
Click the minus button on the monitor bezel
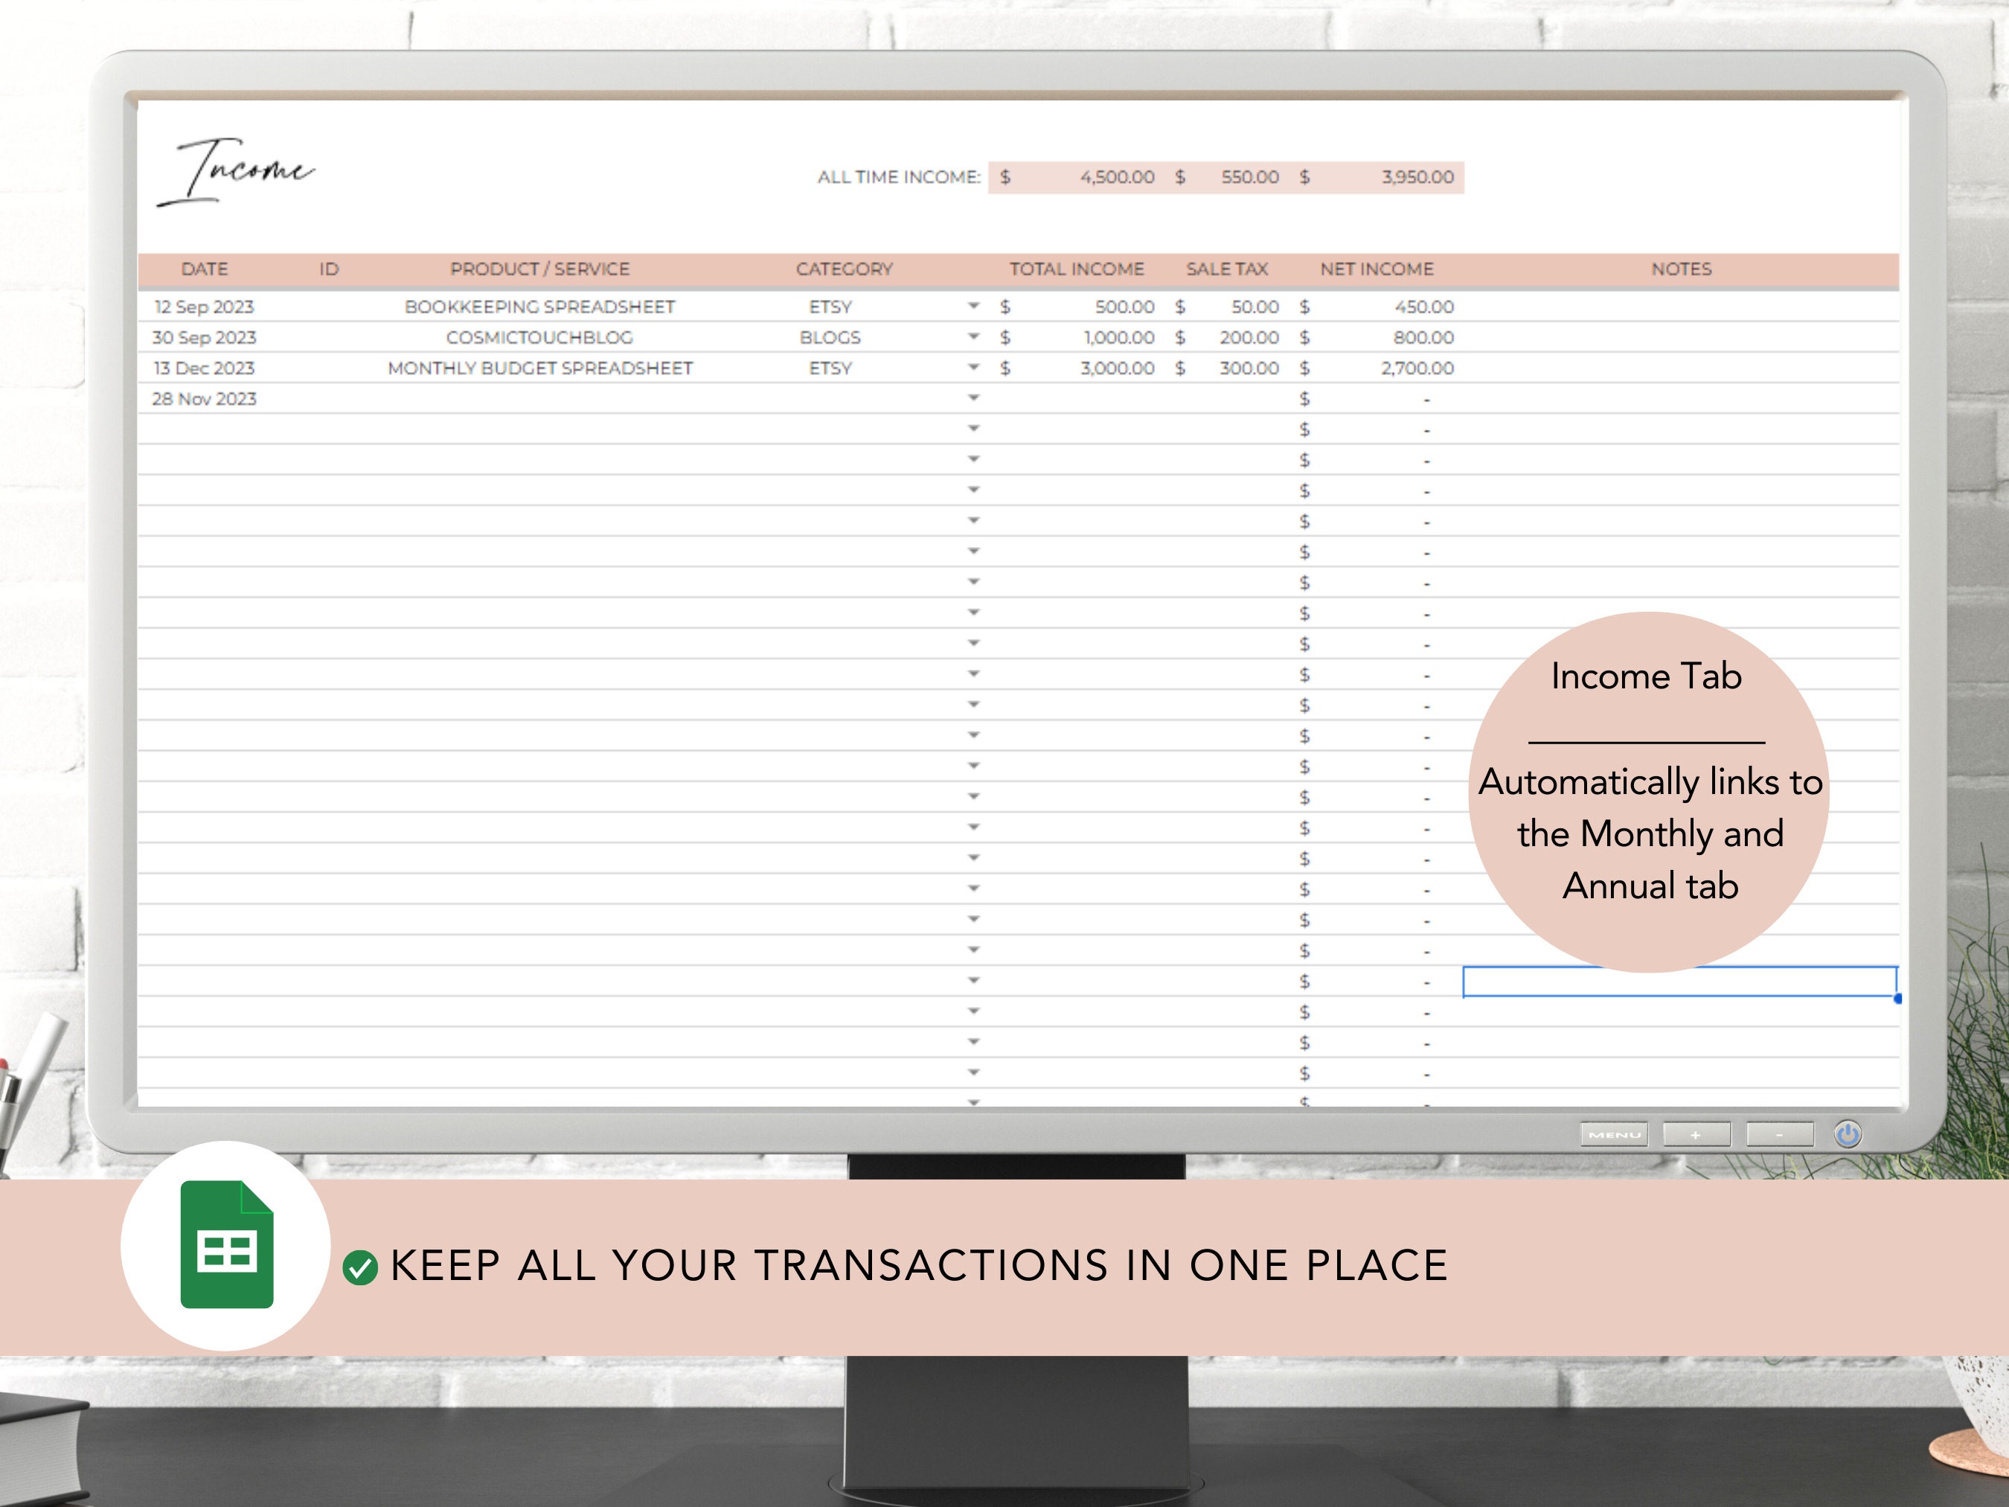pyautogui.click(x=1782, y=1133)
